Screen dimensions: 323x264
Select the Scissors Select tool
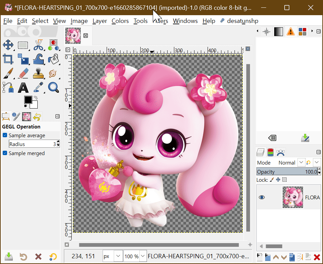click(38, 45)
